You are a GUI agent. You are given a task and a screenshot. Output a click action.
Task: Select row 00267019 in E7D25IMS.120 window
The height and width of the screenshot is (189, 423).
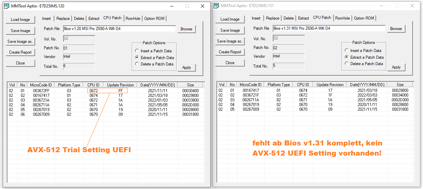click(x=105, y=110)
